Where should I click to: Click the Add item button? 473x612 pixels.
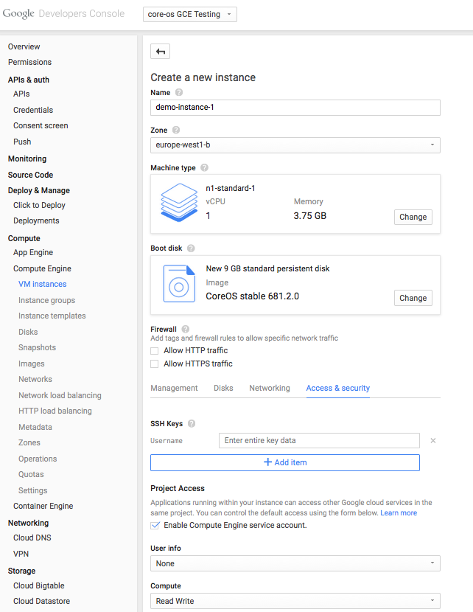[x=285, y=462]
